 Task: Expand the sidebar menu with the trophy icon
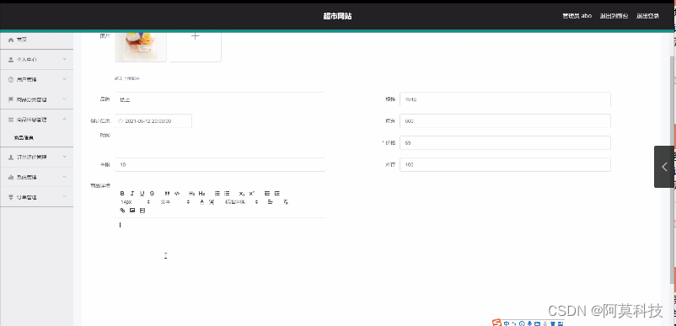coord(36,197)
